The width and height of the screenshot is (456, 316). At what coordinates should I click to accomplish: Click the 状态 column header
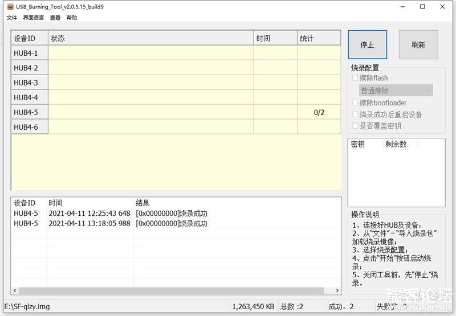coord(150,38)
